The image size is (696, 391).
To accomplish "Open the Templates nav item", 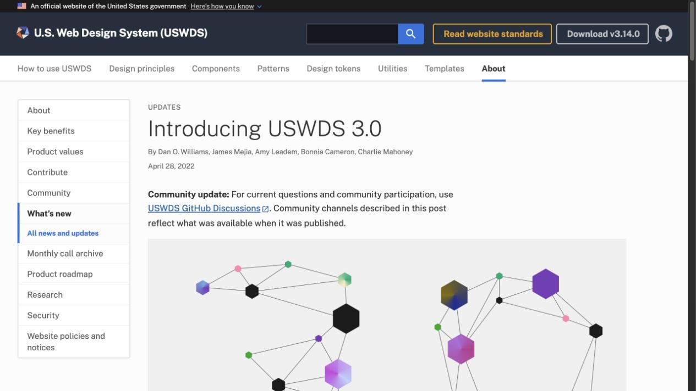I will point(444,69).
